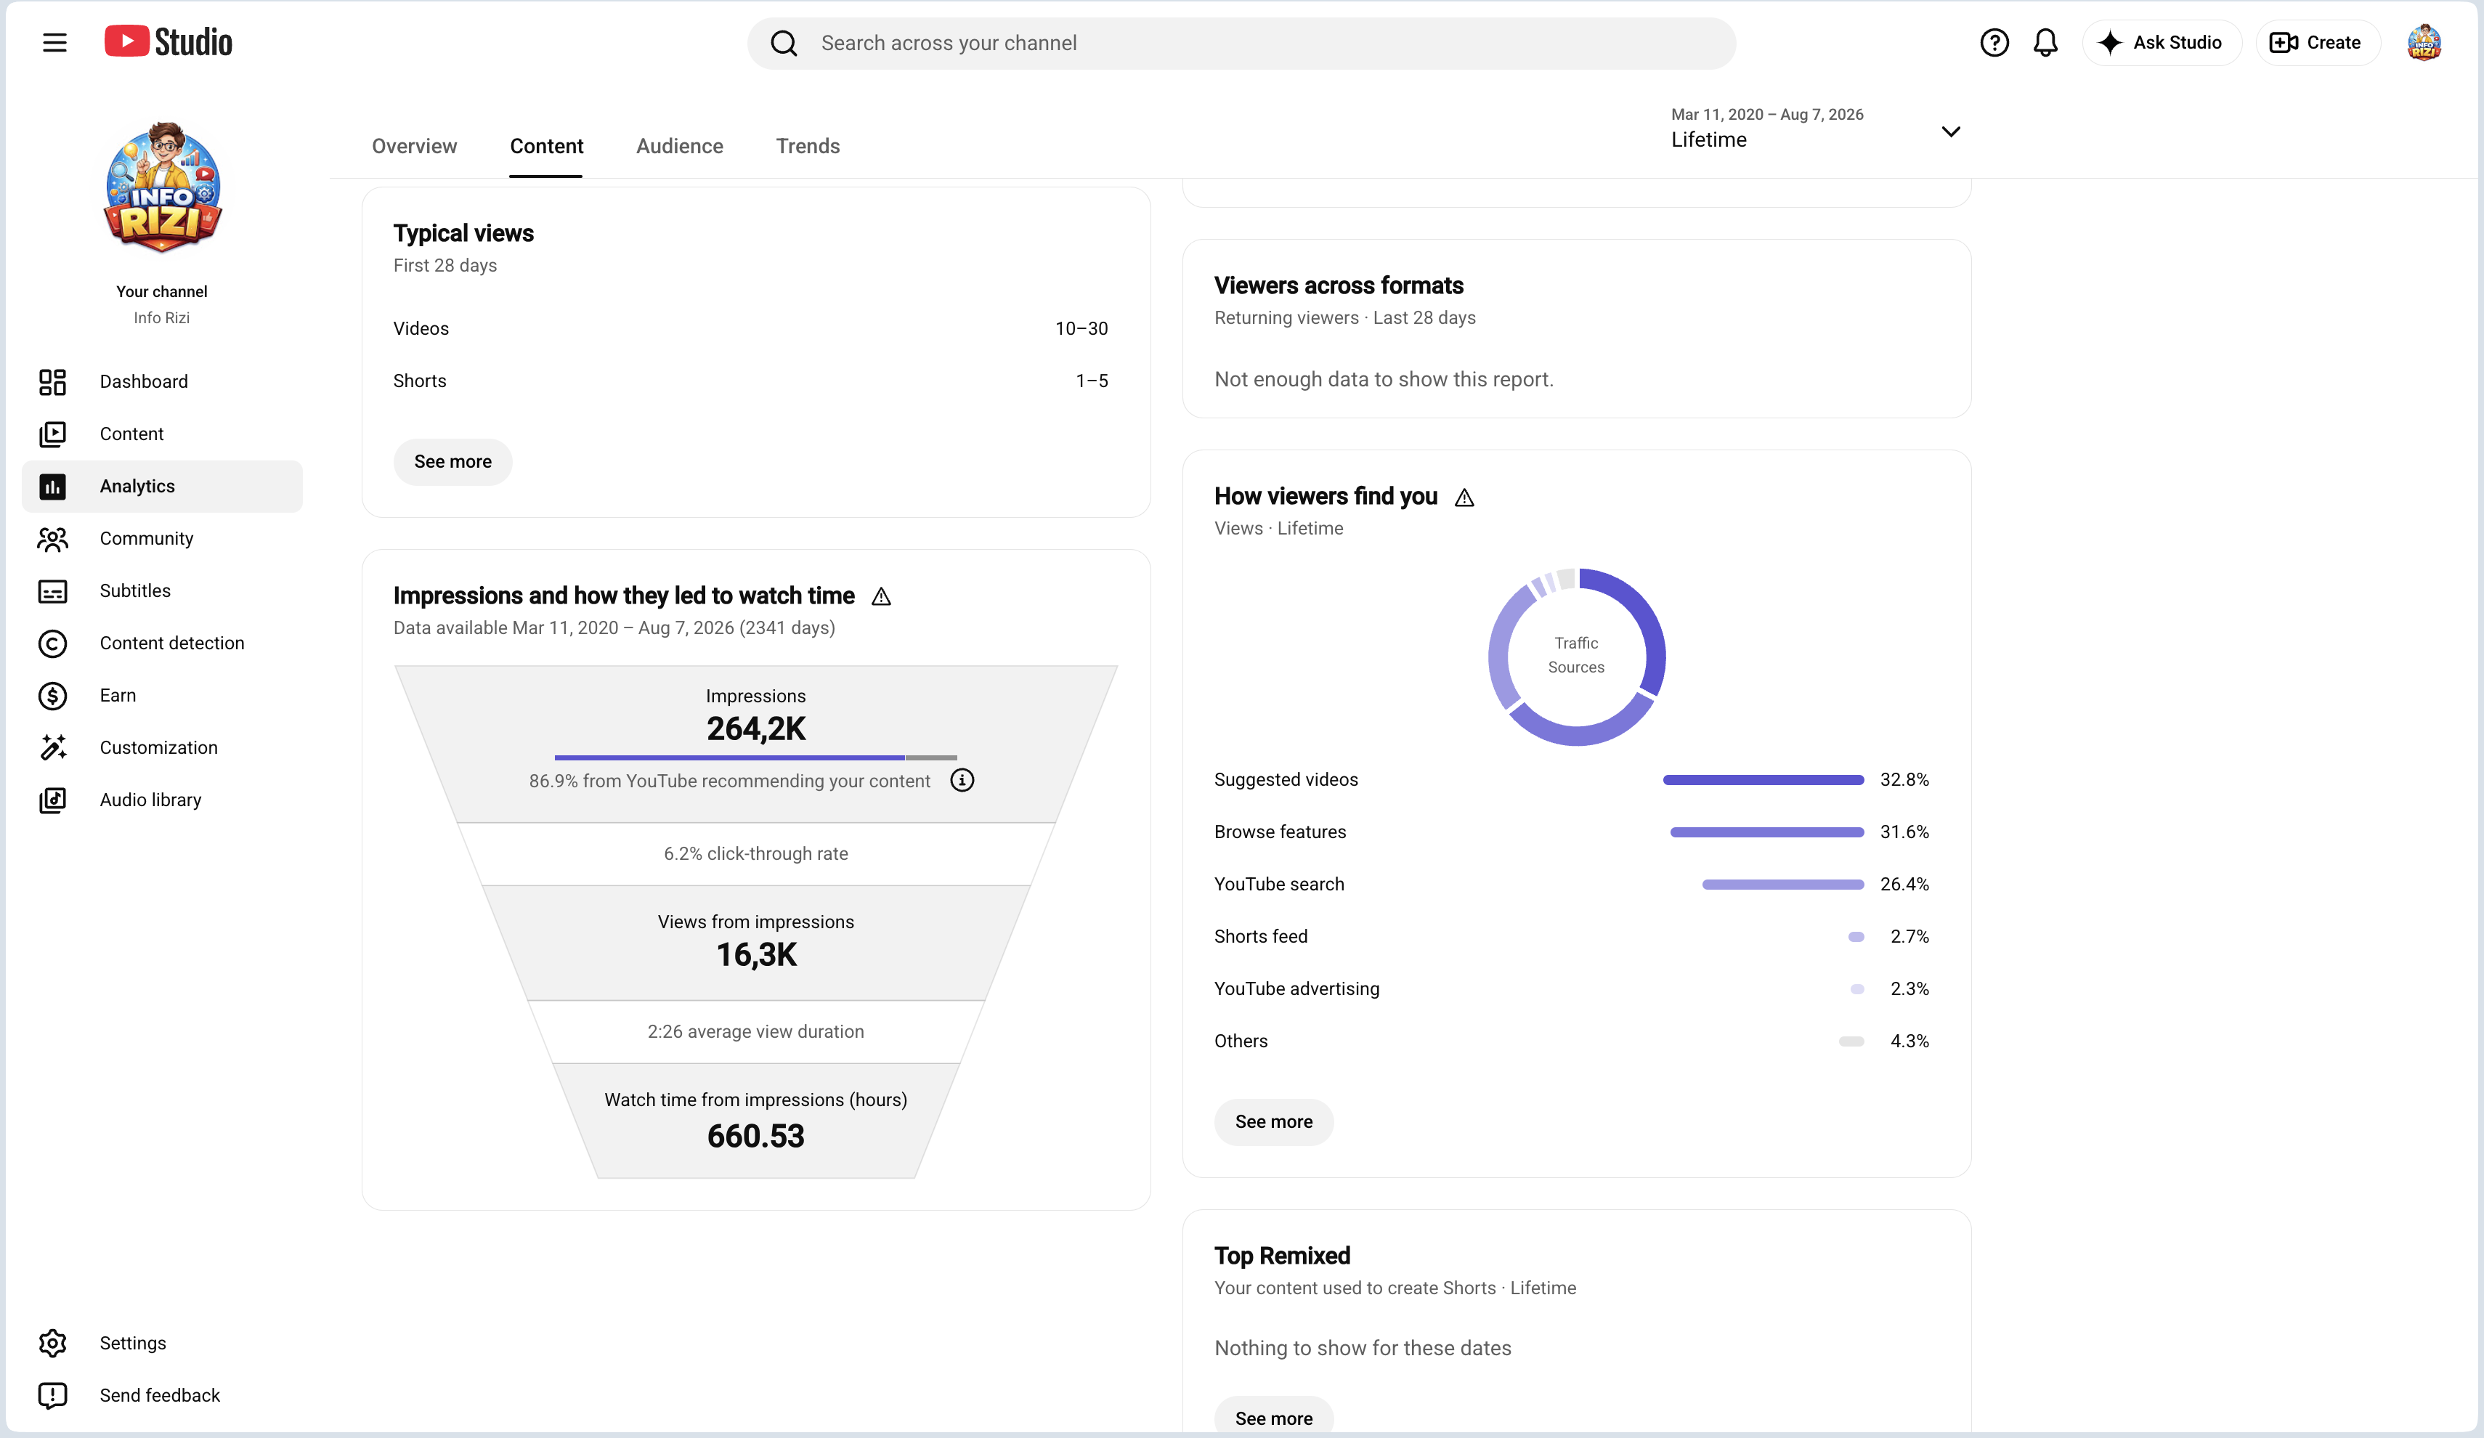Switch to the Audience tab
2484x1438 pixels.
click(x=679, y=146)
